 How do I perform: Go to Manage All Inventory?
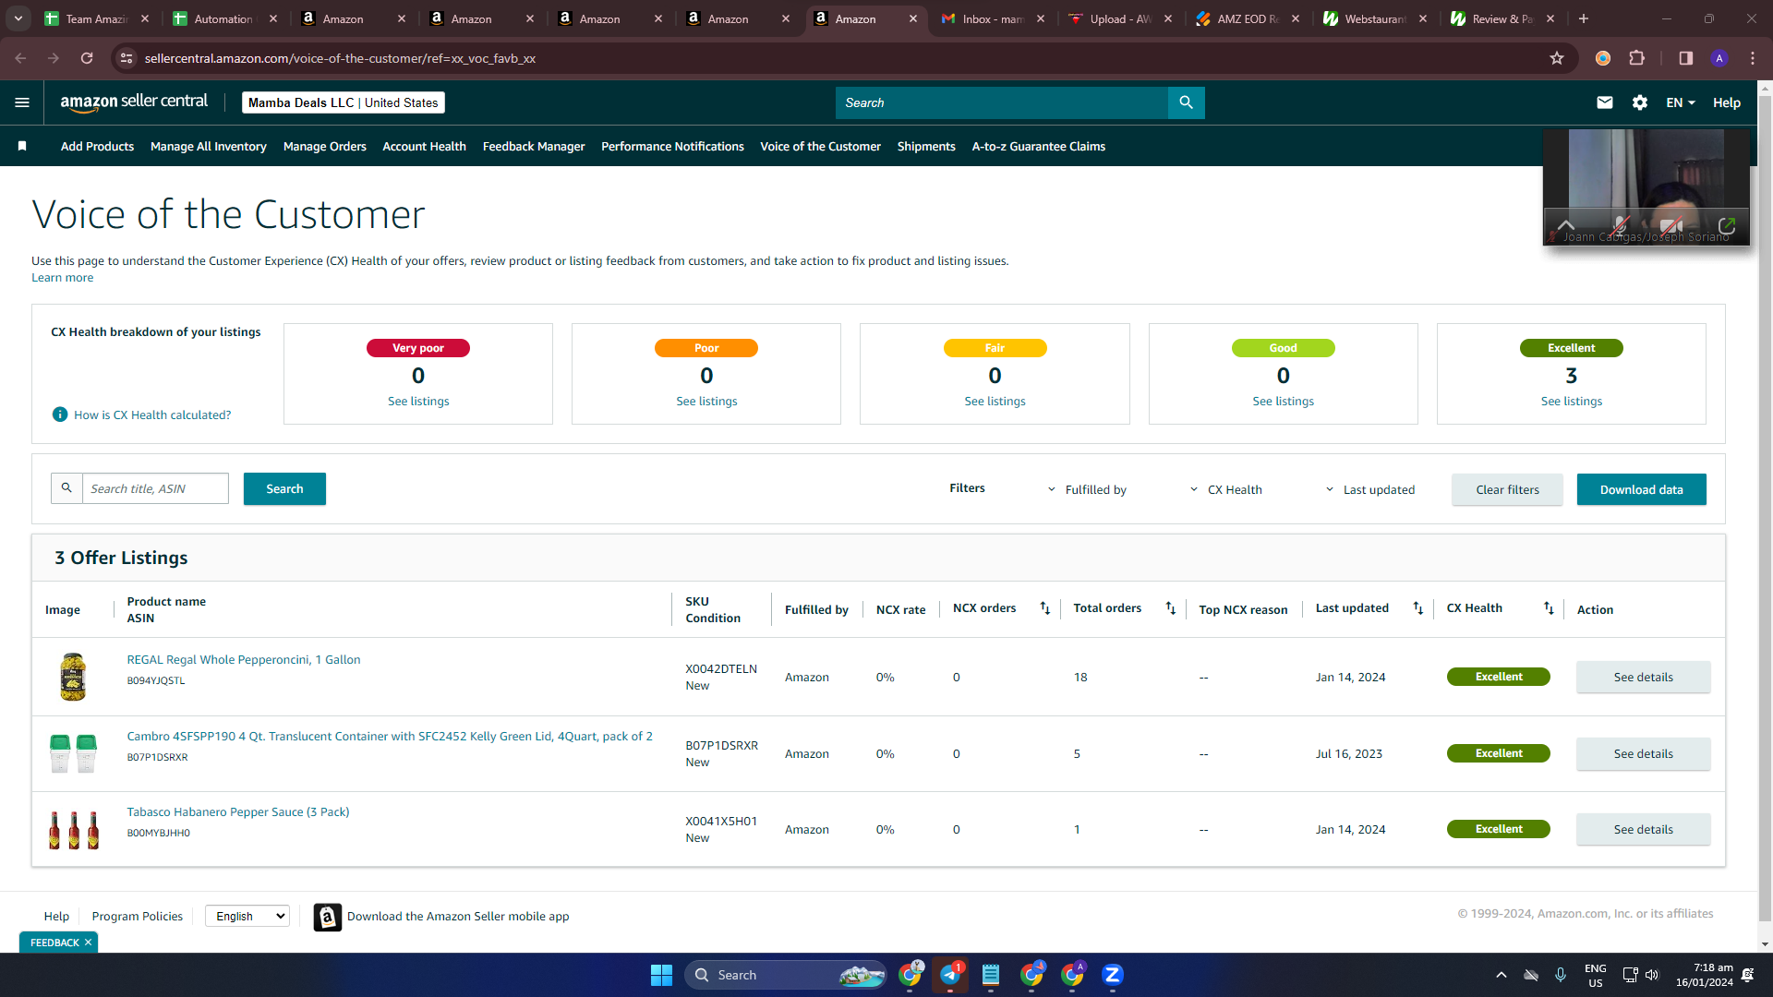209,146
